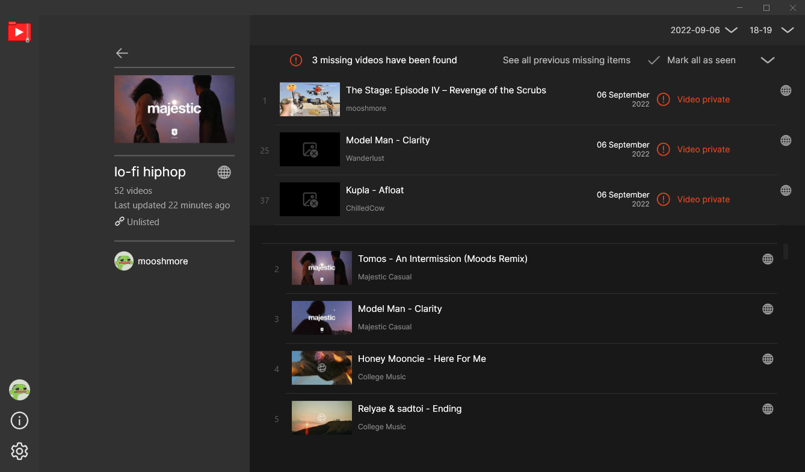Screen dimensions: 805x472
Task: Click the alert icon beside the missing videos notice
Action: pyautogui.click(x=295, y=60)
